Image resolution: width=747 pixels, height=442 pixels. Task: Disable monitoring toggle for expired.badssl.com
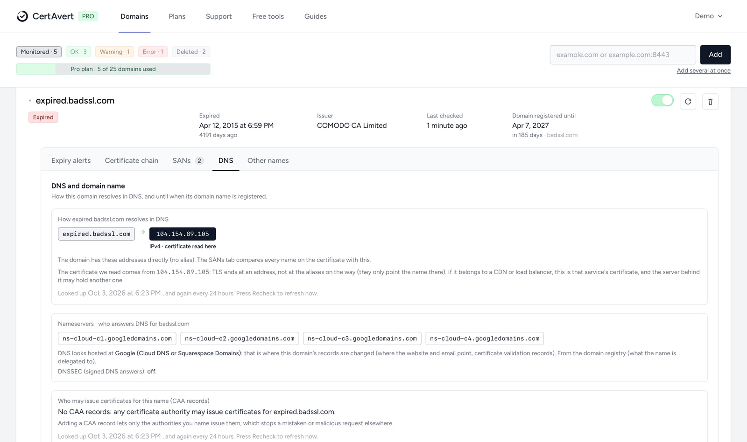tap(662, 100)
